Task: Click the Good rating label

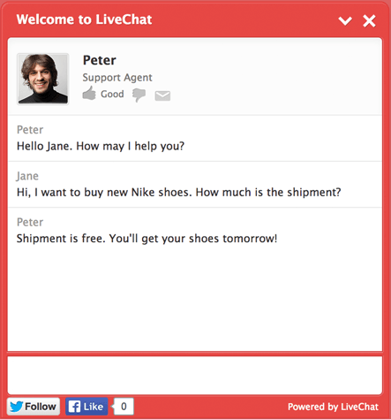Action: pos(112,94)
